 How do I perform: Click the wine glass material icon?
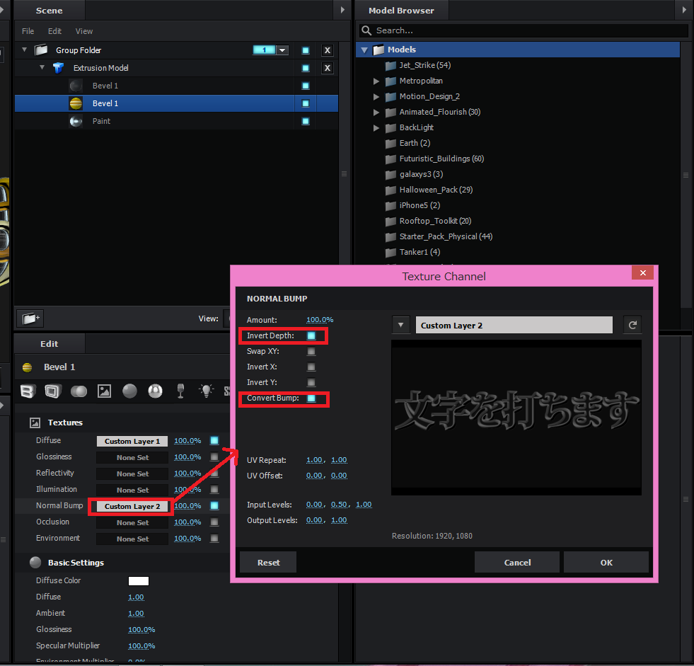180,391
